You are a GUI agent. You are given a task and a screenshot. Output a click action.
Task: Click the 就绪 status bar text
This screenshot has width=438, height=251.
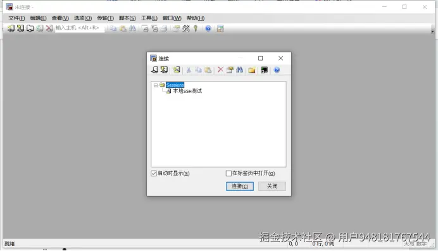click(9, 244)
